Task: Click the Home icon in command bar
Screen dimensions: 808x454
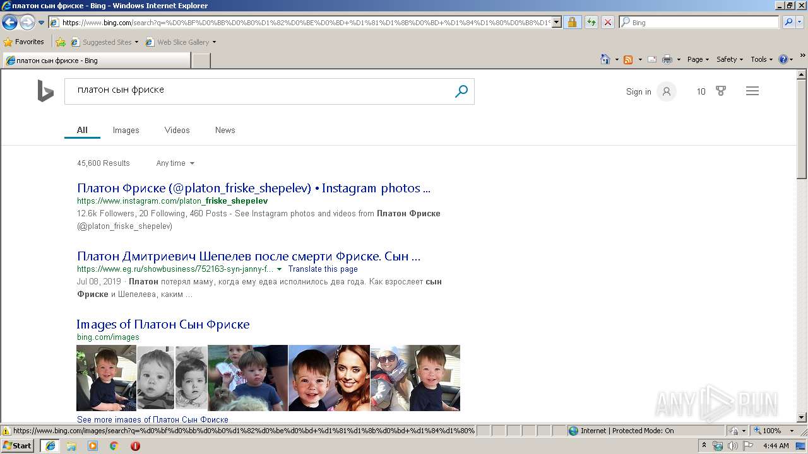Action: 605,59
